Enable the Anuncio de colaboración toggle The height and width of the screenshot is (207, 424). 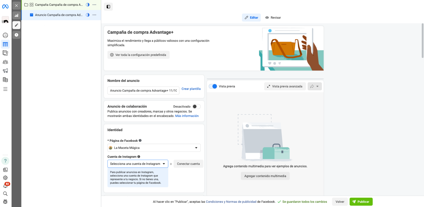tap(196, 106)
